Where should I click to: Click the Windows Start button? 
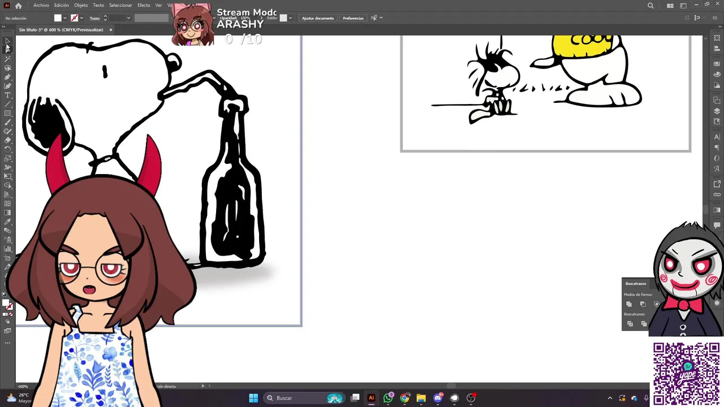click(x=253, y=398)
